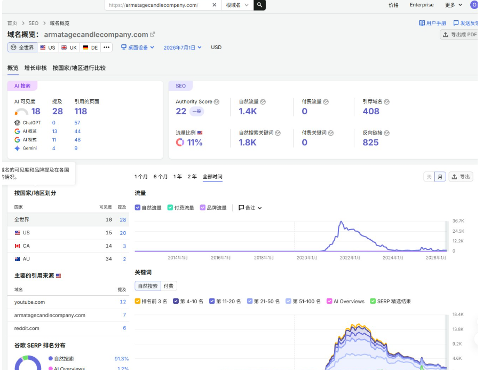Click the Google icon for AI 模式
The image size is (491, 370).
click(x=17, y=140)
